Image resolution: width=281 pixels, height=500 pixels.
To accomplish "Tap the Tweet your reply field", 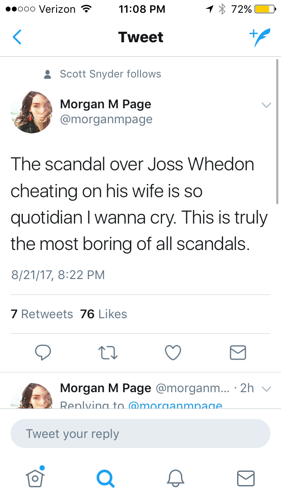I will (x=140, y=434).
